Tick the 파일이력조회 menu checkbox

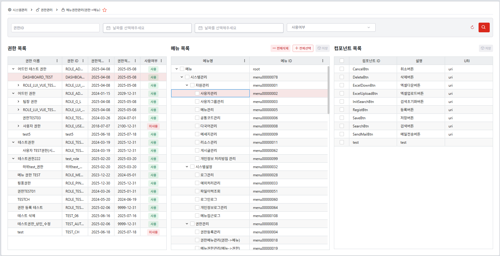pos(197,191)
